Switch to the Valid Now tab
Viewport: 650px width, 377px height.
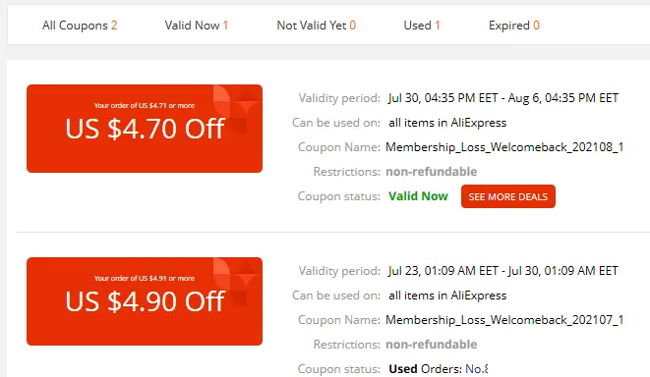point(197,26)
